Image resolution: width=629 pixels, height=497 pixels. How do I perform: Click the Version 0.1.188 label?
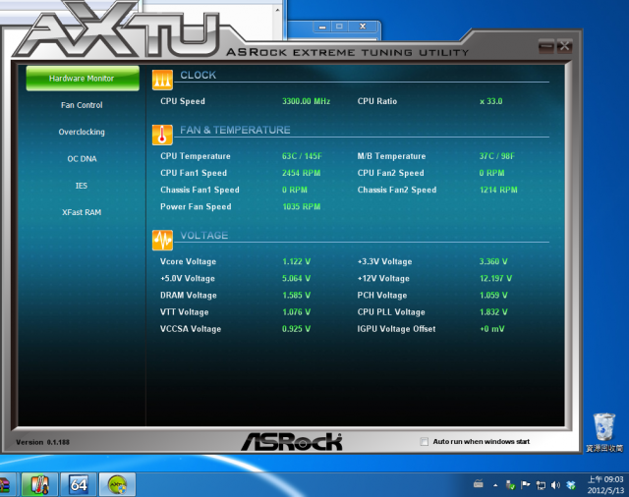click(x=42, y=442)
